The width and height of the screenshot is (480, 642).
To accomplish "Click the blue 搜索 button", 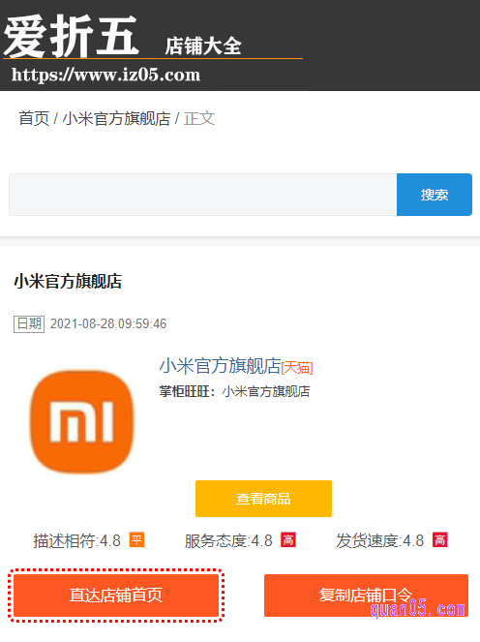I will point(435,195).
